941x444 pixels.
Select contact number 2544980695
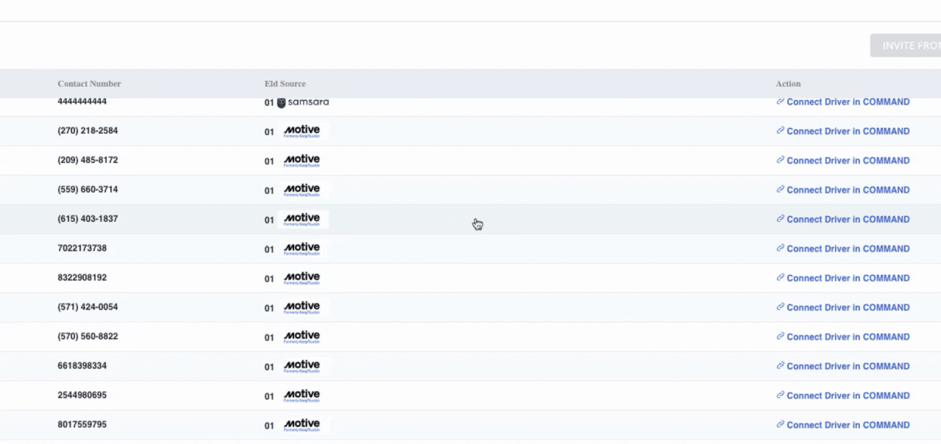(82, 395)
